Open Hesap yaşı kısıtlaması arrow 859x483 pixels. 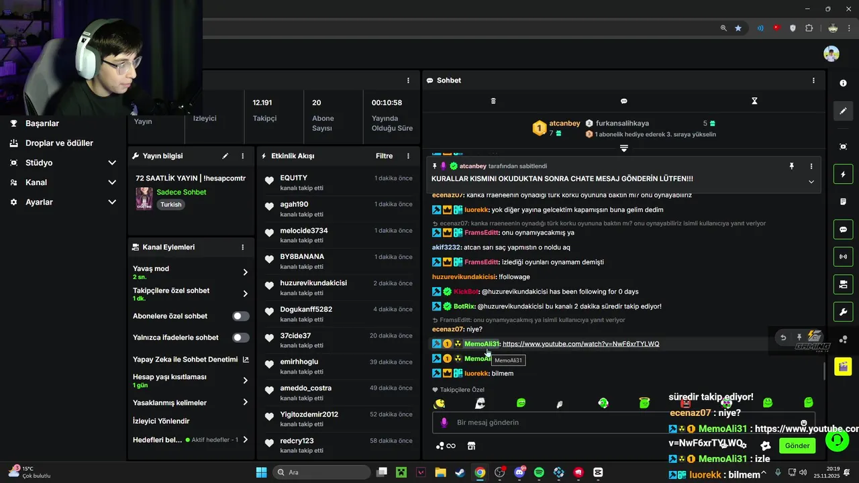(x=245, y=380)
